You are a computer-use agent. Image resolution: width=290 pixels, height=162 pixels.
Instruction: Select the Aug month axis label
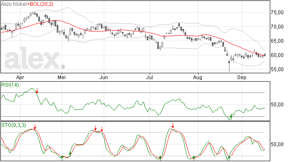[x=198, y=77]
